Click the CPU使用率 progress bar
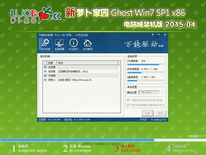Image resolution: width=206 pixels, height=155 pixels. pos(146,65)
